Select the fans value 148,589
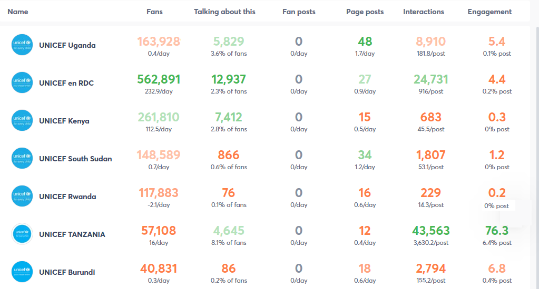 pos(159,155)
